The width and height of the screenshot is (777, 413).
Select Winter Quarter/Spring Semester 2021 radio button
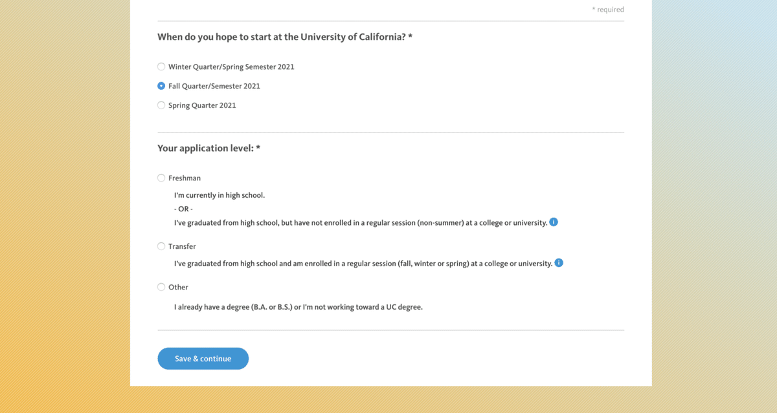point(161,67)
